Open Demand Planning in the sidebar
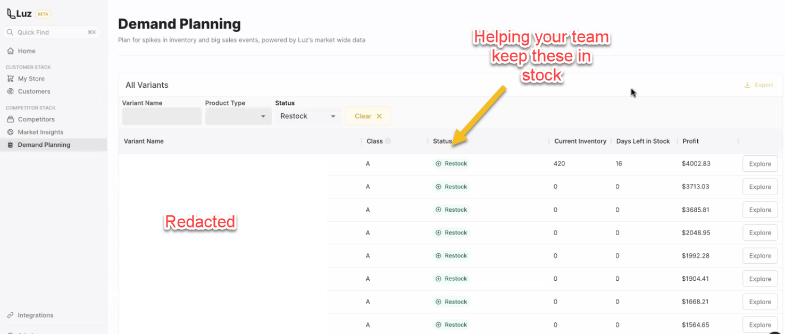The width and height of the screenshot is (785, 334). tap(44, 145)
